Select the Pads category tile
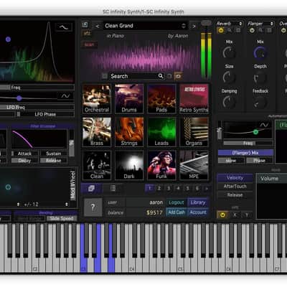The height and width of the screenshot is (287, 287). tap(161, 98)
